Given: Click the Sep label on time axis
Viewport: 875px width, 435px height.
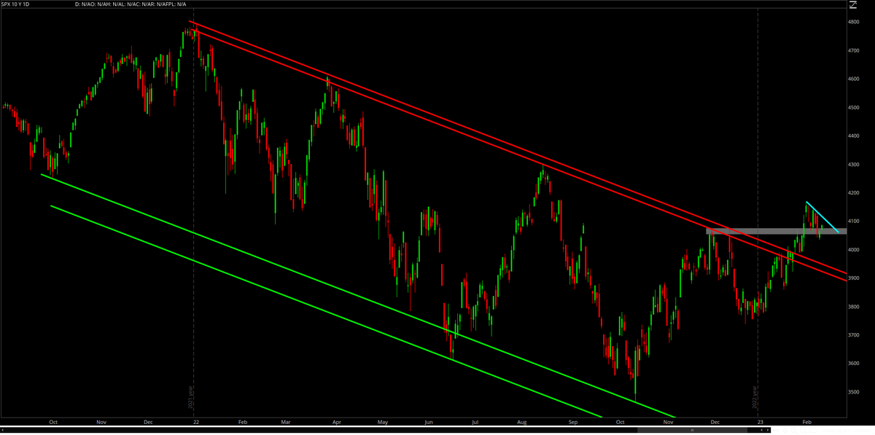Looking at the screenshot, I should coord(573,422).
